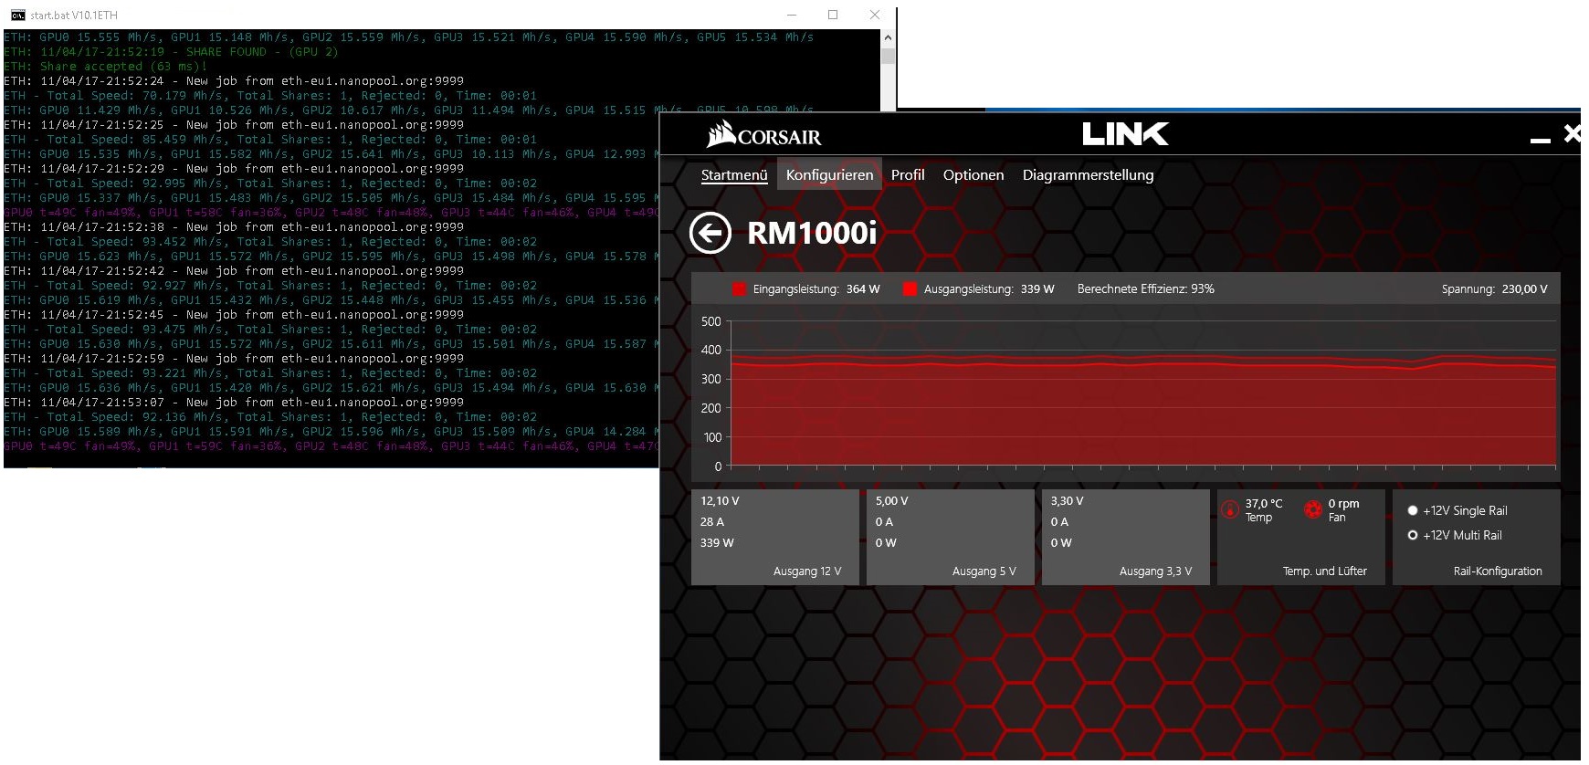1589x765 pixels.
Task: Minimize the Corsair Link window
Action: point(1541,140)
